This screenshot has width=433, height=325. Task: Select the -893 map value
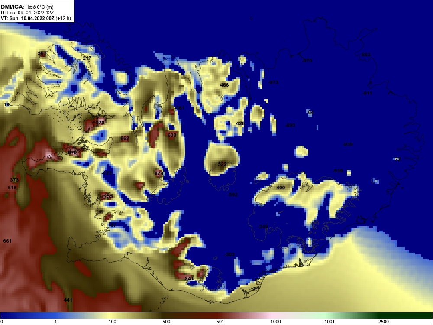[290, 125]
